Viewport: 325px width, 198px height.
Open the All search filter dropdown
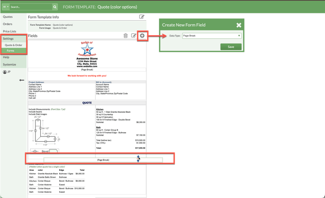[6, 7]
